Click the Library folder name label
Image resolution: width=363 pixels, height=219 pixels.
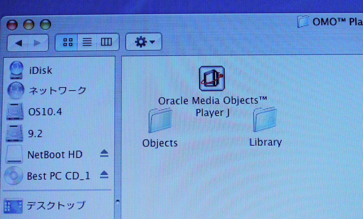pos(266,142)
